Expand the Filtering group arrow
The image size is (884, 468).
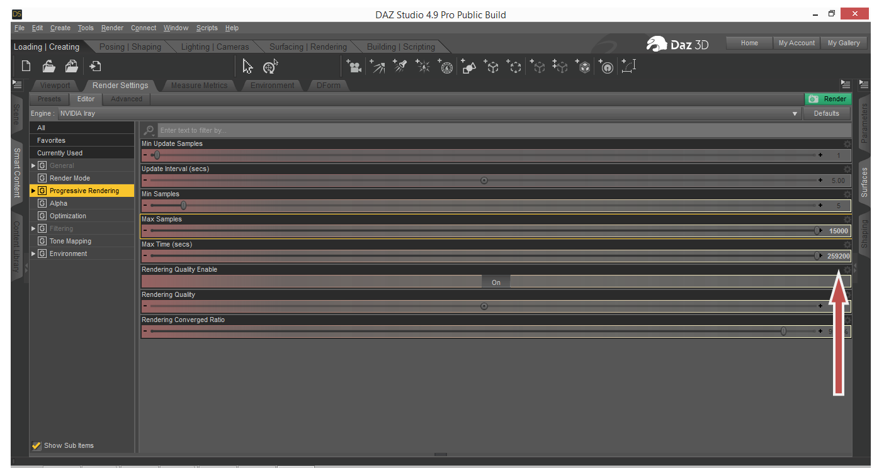click(33, 228)
